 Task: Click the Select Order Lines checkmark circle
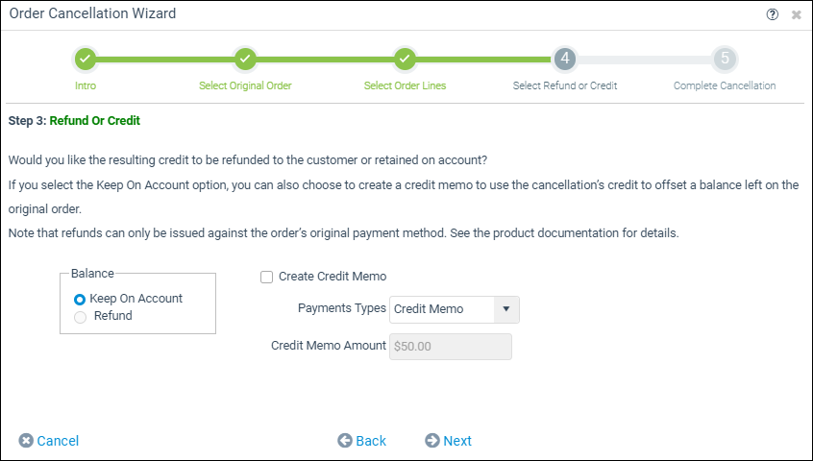(405, 59)
